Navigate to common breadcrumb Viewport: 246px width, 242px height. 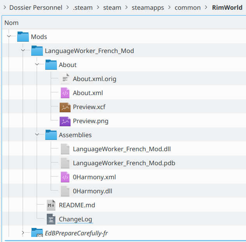(x=188, y=7)
